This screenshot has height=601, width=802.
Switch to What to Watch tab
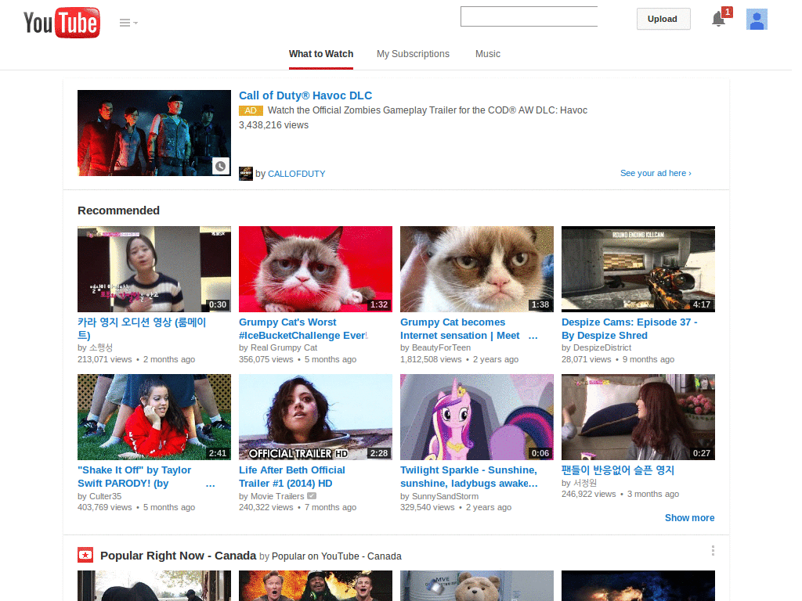tap(320, 54)
